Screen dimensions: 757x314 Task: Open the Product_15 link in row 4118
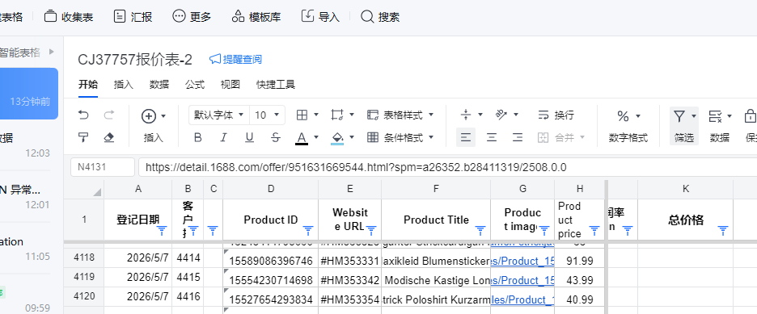522,261
